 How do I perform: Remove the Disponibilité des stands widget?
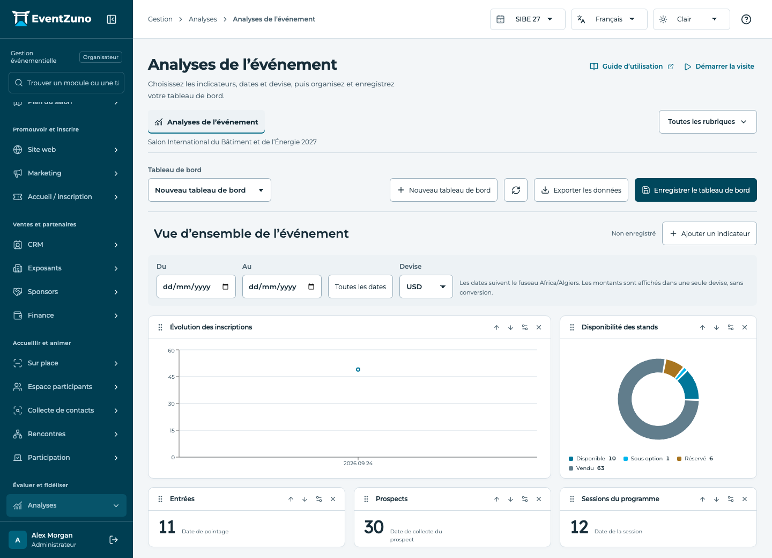pos(745,327)
